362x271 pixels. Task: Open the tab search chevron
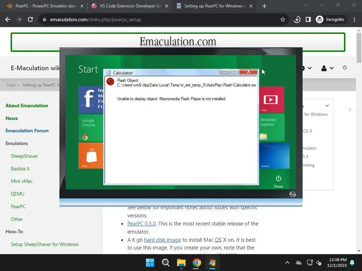point(305,5)
